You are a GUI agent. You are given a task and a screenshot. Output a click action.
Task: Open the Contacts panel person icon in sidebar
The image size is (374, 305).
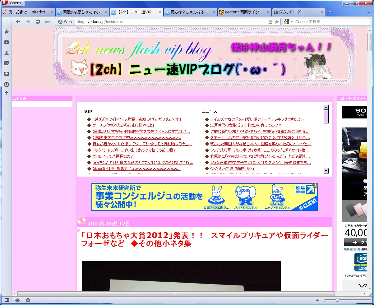7,53
